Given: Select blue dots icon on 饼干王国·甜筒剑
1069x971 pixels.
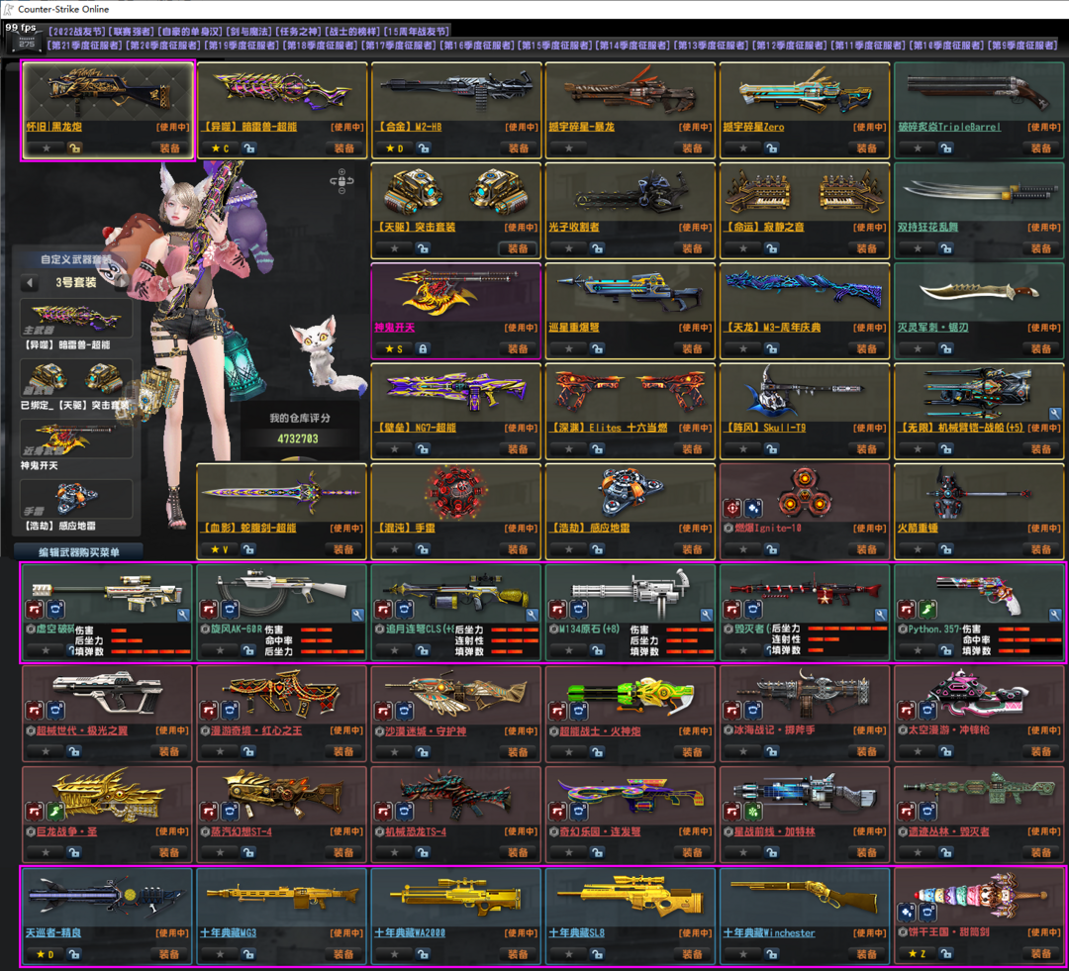Looking at the screenshot, I should [907, 913].
